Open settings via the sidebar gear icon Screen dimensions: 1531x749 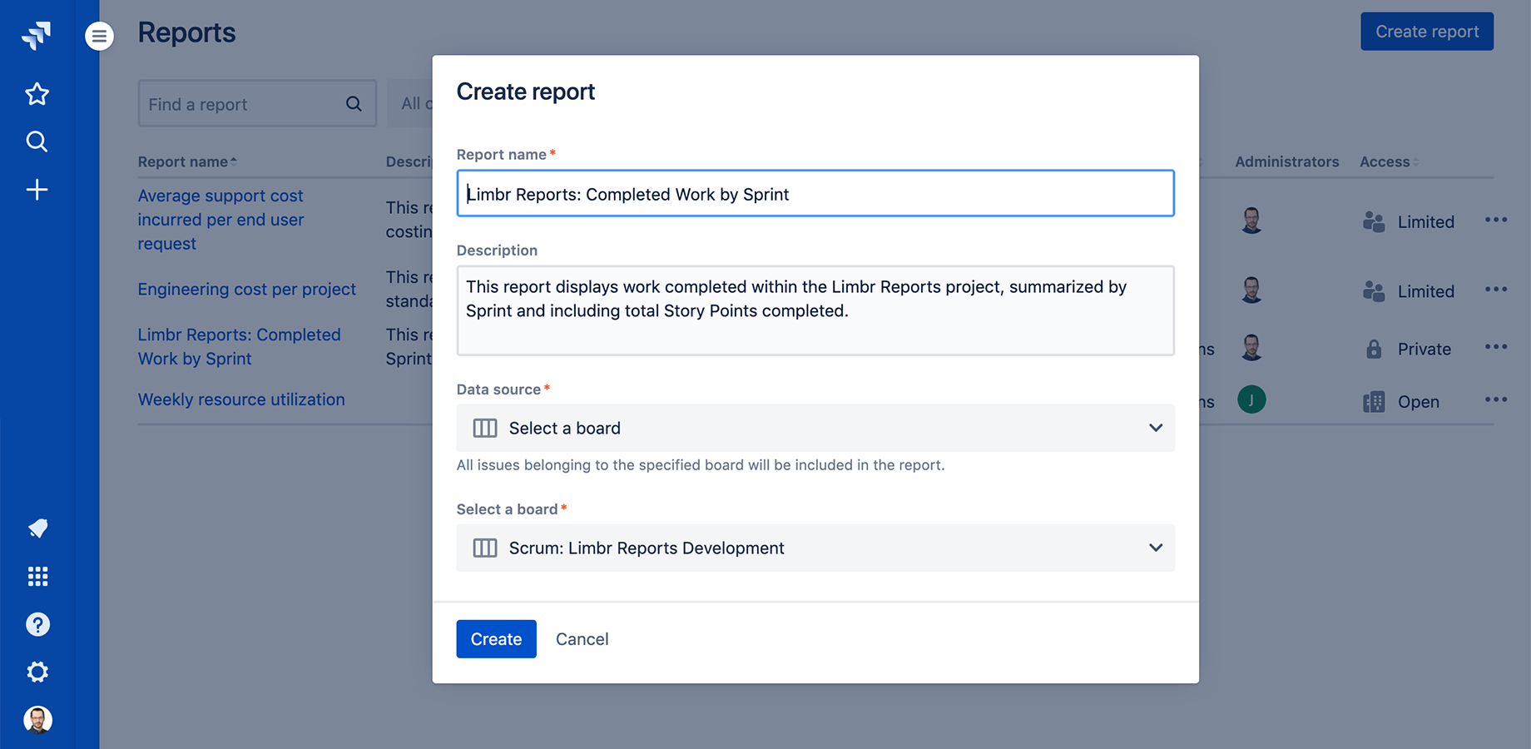[x=37, y=672]
